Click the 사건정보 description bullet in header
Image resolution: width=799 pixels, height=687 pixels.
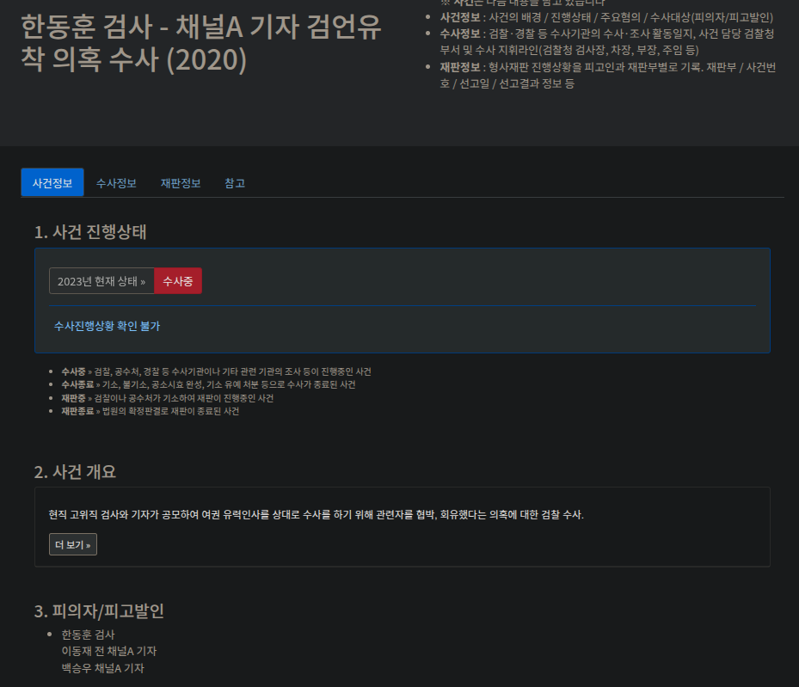pos(606,17)
